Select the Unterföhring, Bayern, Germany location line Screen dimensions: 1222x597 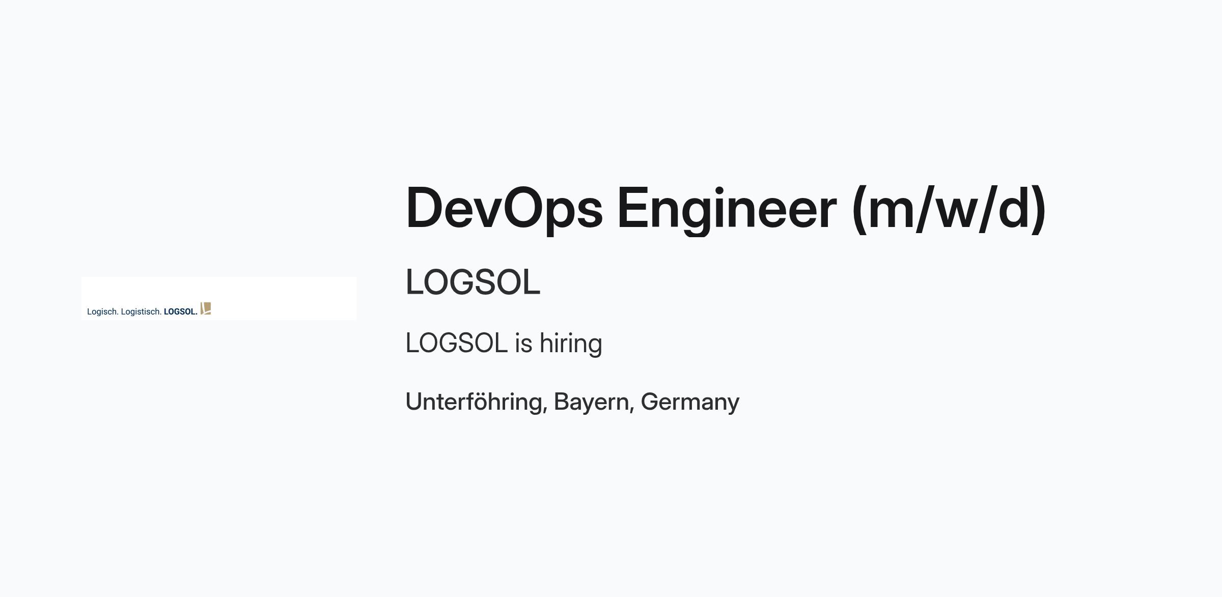coord(572,402)
